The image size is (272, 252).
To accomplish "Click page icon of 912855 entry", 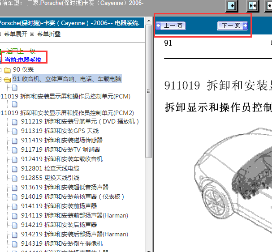I will click(15, 178).
